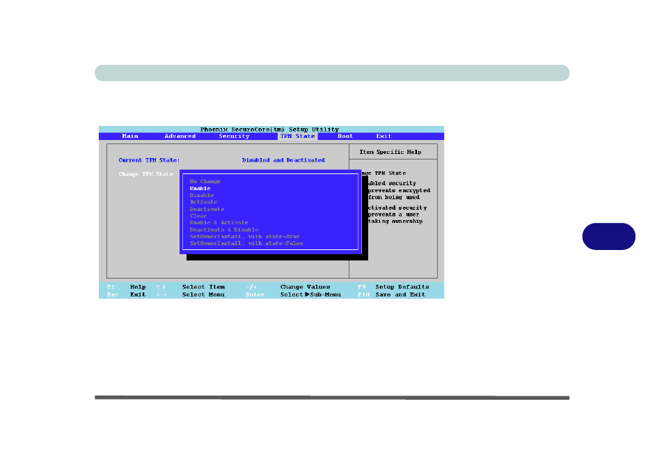
Task: Choose No Change in the popup list
Action: pos(205,181)
